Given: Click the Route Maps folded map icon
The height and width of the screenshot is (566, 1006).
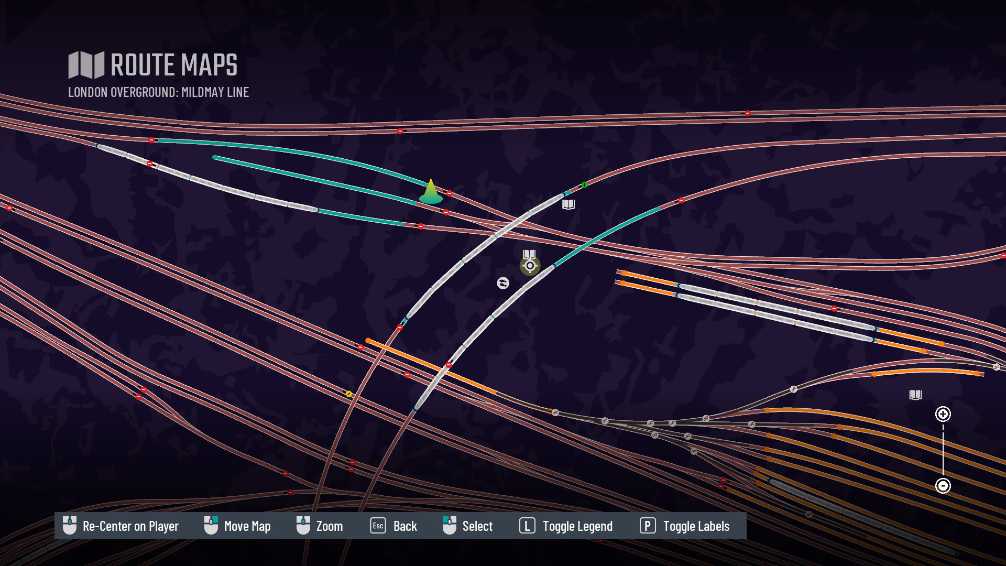Looking at the screenshot, I should 86,65.
